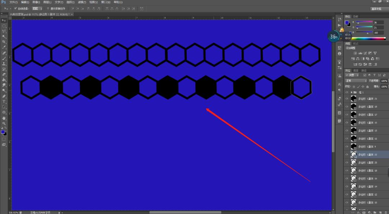Image resolution: width=389 pixels, height=214 pixels.
Task: Select the Type tool
Action: click(4, 102)
